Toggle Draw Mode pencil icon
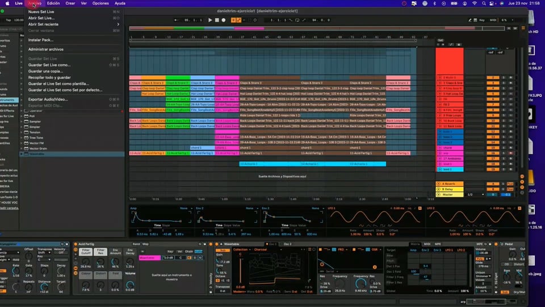 pos(470,20)
